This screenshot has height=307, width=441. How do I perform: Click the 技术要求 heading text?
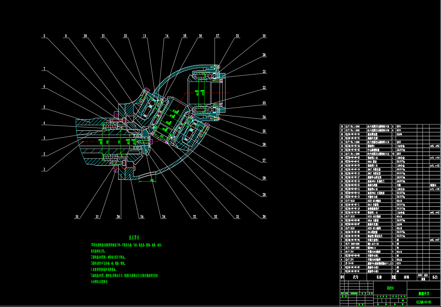coord(134,238)
